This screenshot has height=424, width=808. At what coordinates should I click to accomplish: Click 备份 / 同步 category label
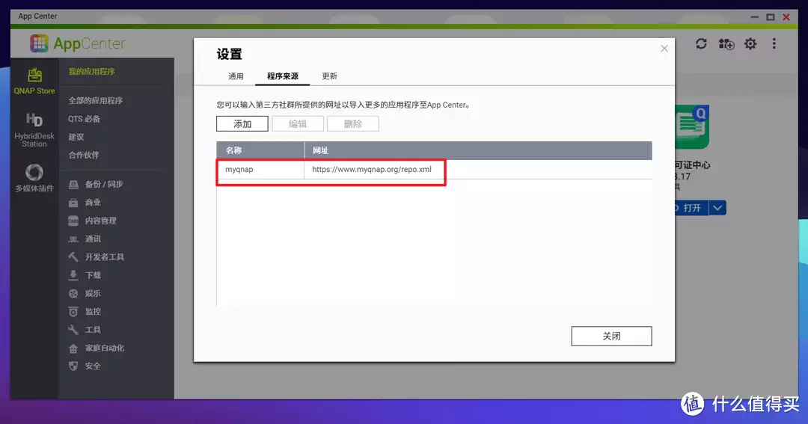[x=103, y=185]
